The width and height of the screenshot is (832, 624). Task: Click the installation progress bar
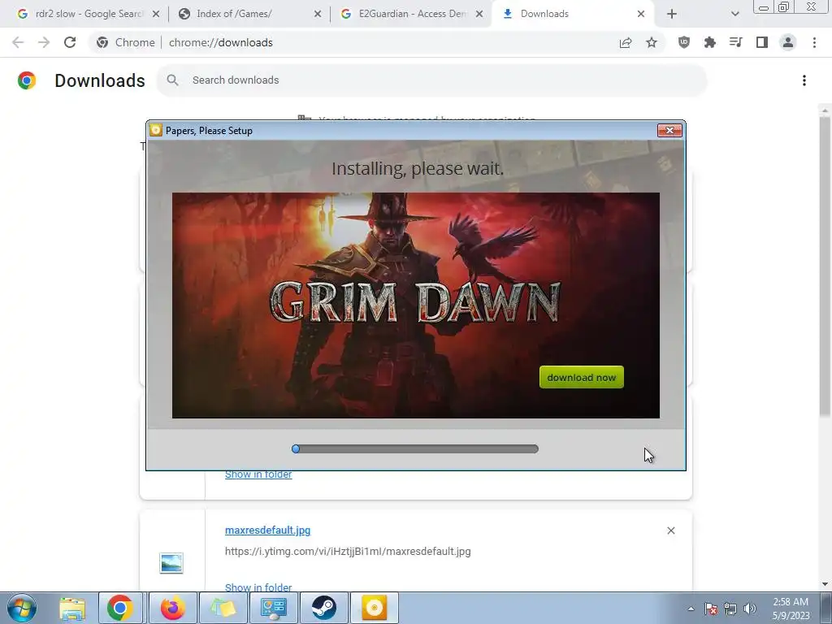pyautogui.click(x=415, y=448)
